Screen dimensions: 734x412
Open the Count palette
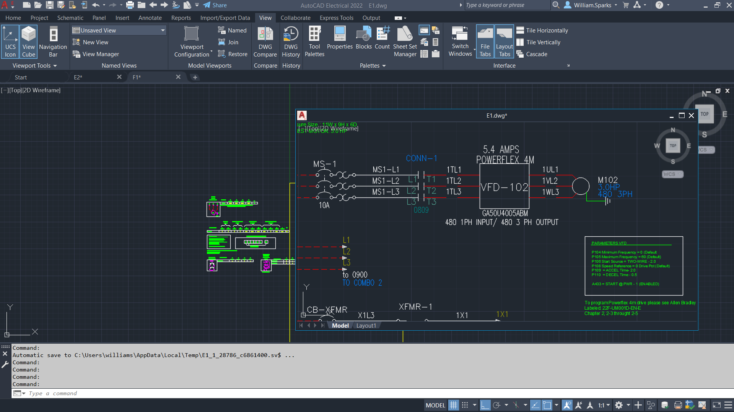(382, 38)
